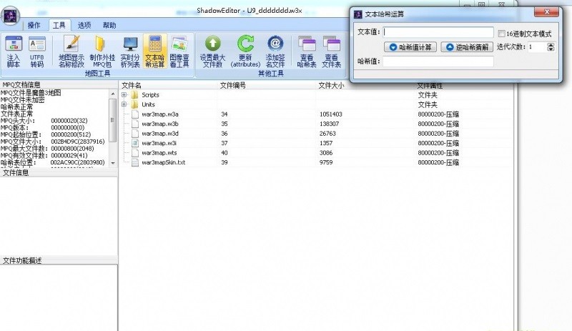This screenshot has height=331, width=572.
Task: Open the UTF8转码 tool
Action: (x=37, y=51)
